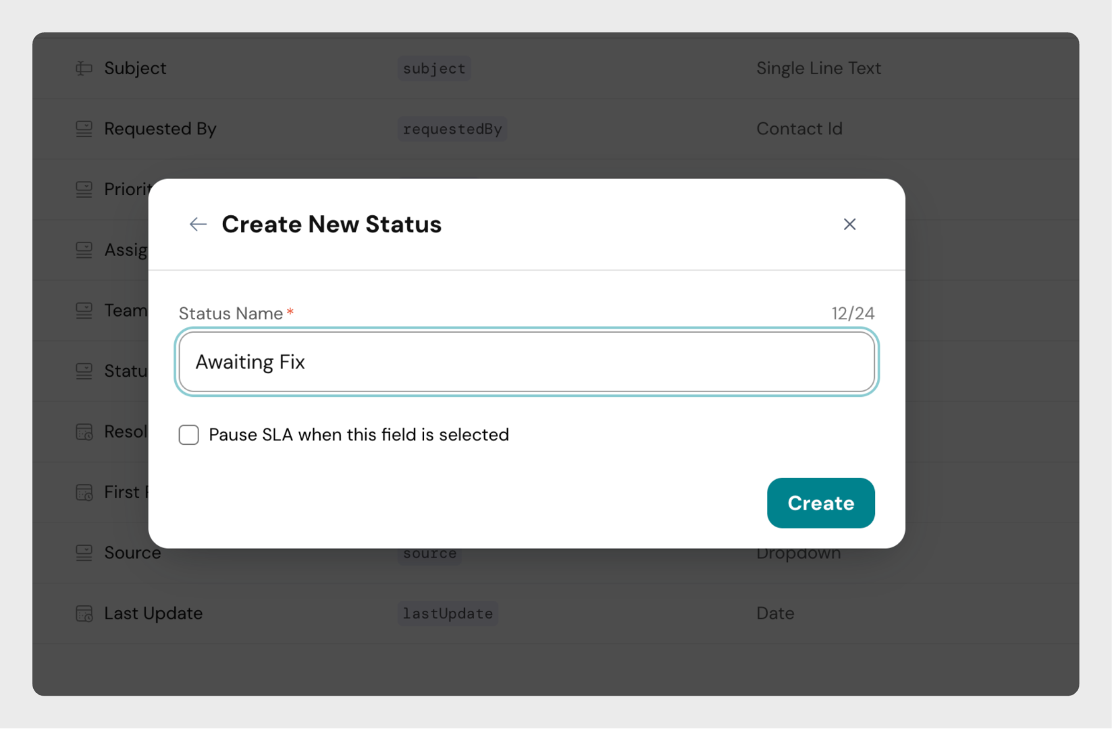Click the Priority row icon
Viewport: 1112px width, 729px height.
click(x=84, y=190)
